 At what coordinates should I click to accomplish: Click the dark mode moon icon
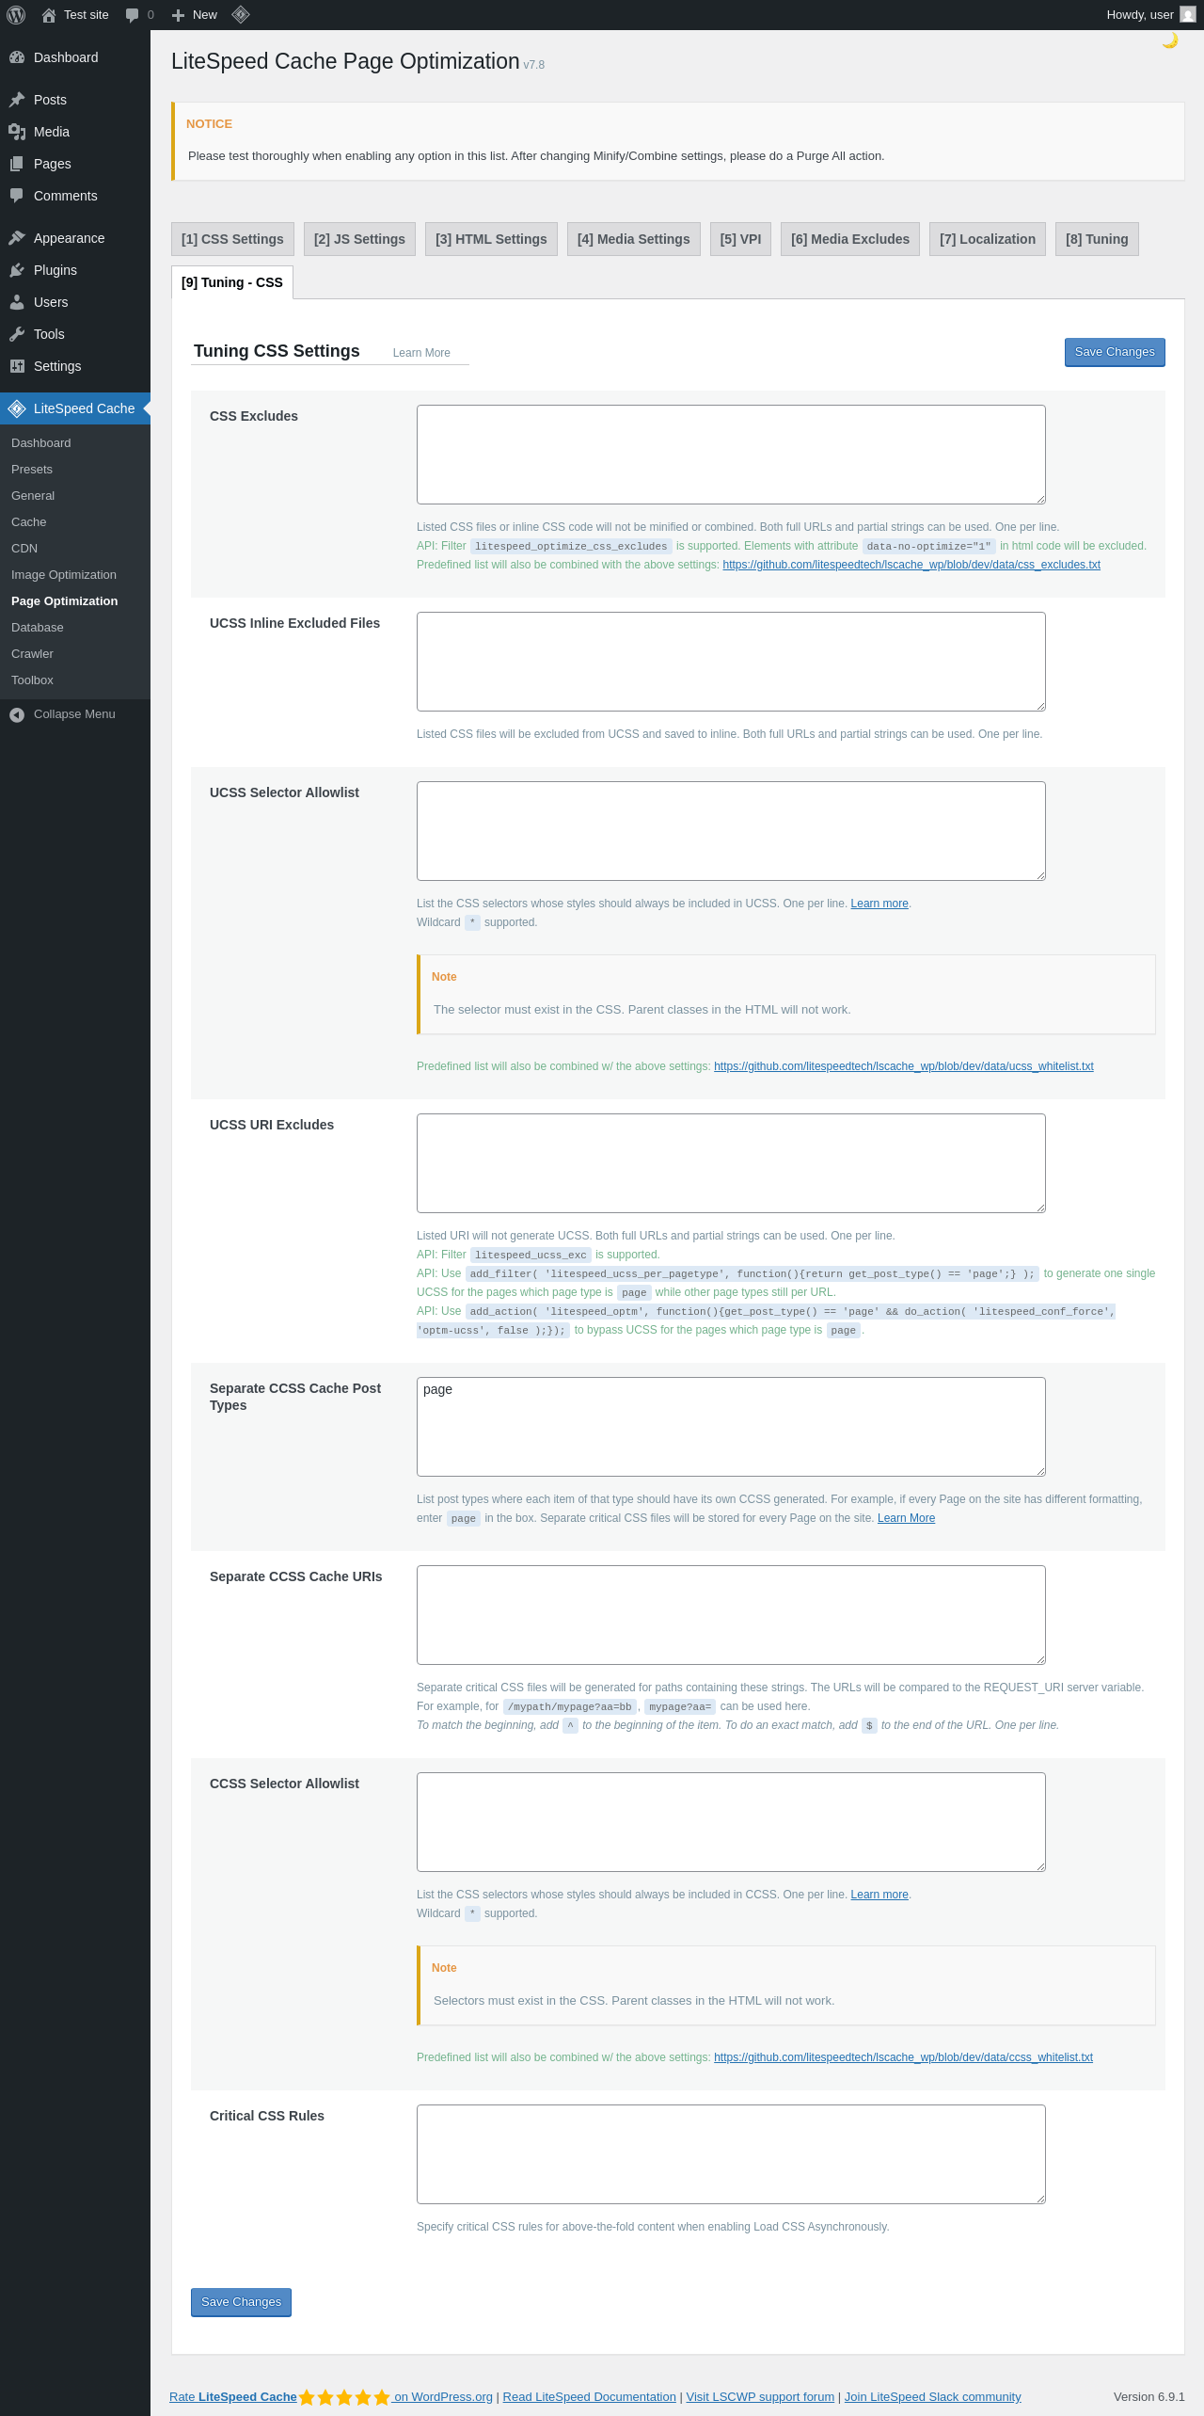tap(1169, 40)
